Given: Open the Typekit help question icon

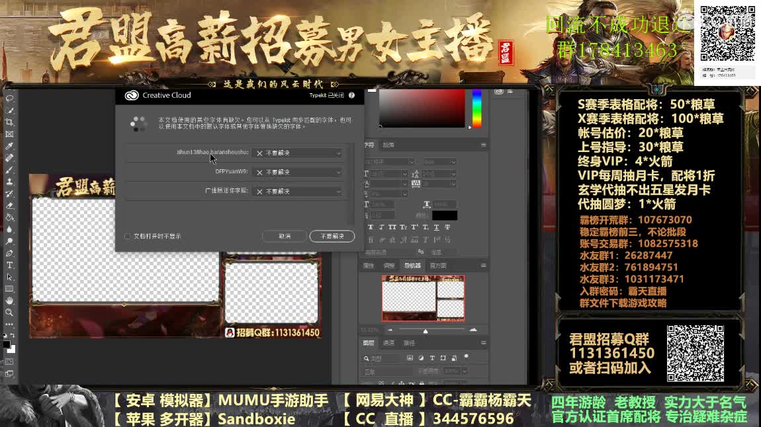Looking at the screenshot, I should point(351,95).
